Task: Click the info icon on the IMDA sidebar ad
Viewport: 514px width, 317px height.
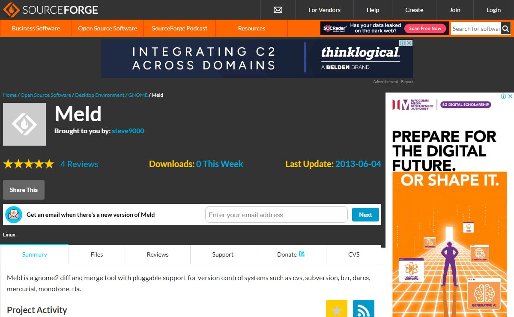Action: (504, 96)
